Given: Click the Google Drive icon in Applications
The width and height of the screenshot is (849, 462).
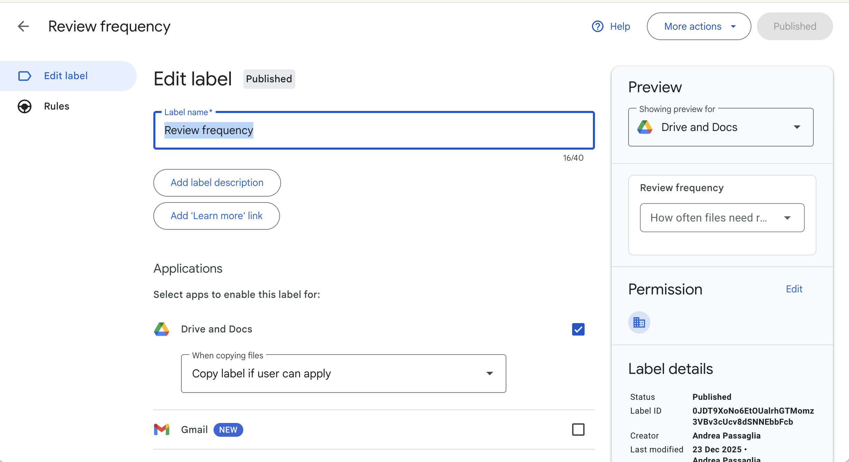Looking at the screenshot, I should click(162, 329).
